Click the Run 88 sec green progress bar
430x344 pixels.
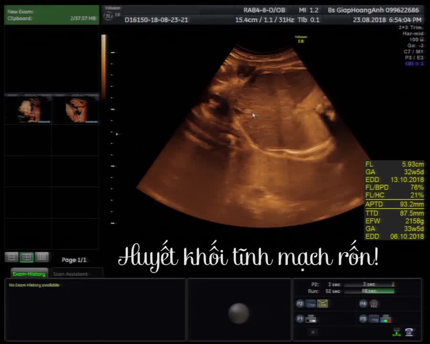[369, 291]
